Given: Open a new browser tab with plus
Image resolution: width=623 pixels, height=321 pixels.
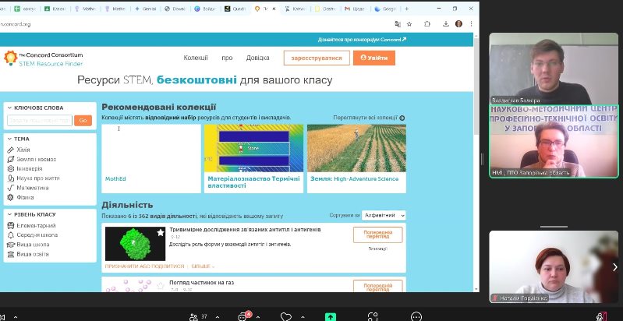Looking at the screenshot, I should [406, 9].
